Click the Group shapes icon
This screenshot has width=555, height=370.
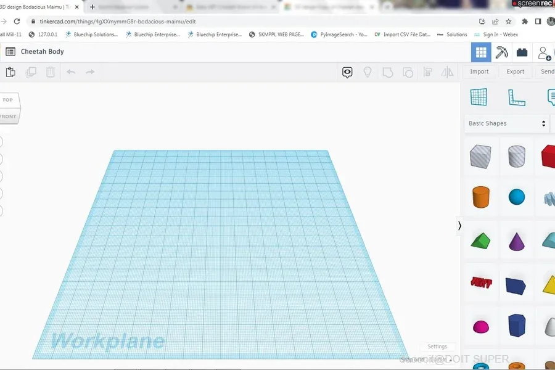tap(388, 72)
